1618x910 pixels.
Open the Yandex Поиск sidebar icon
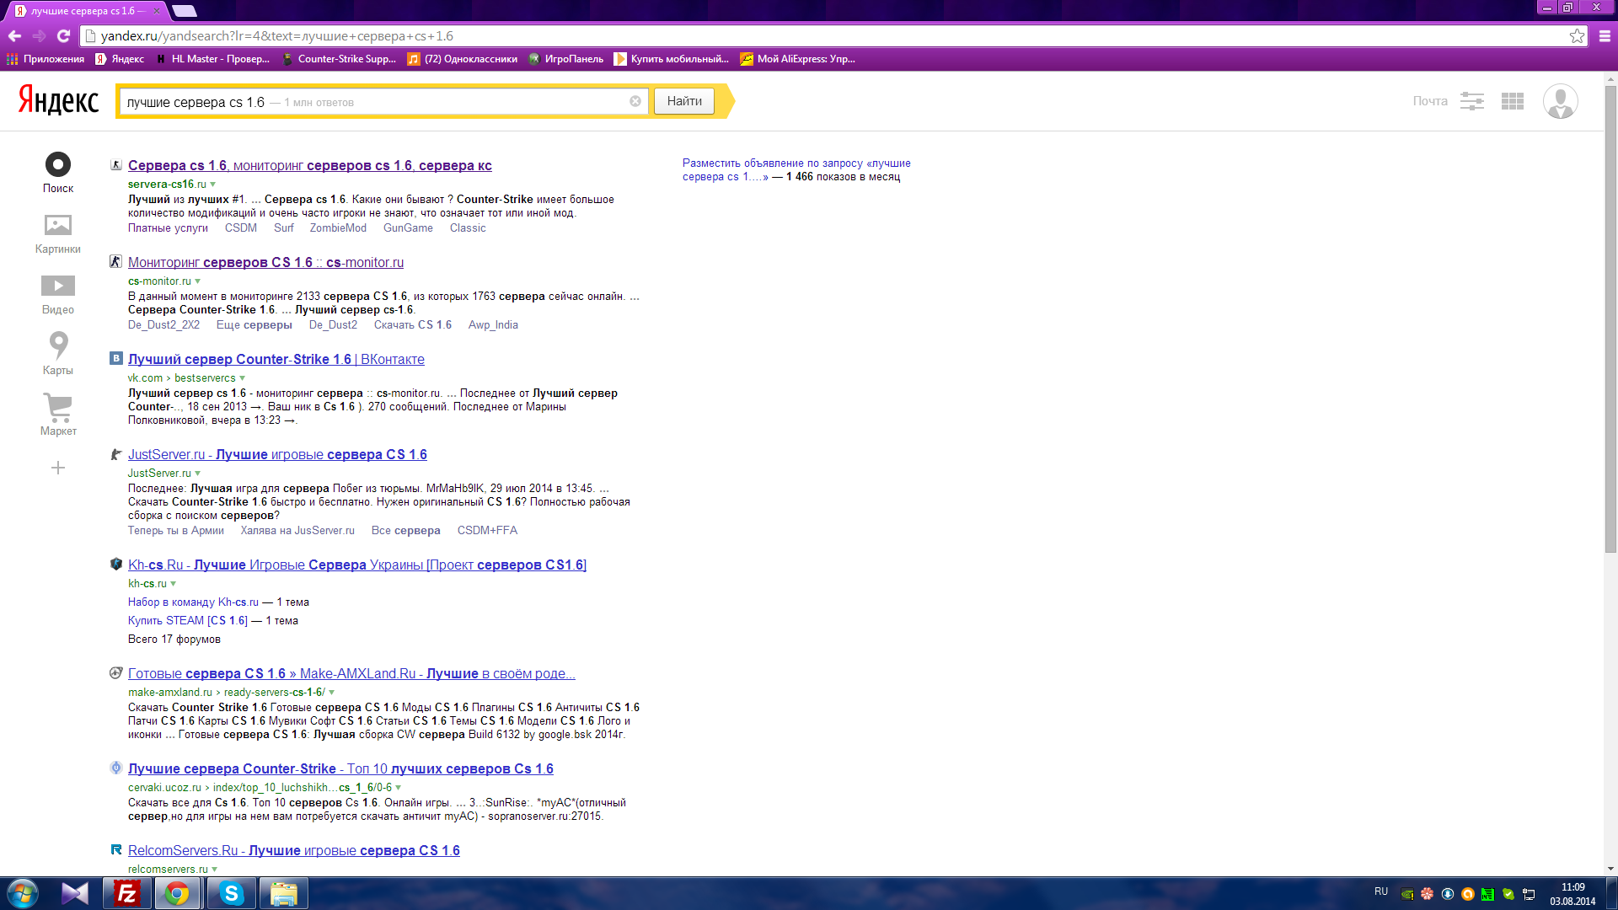58,172
